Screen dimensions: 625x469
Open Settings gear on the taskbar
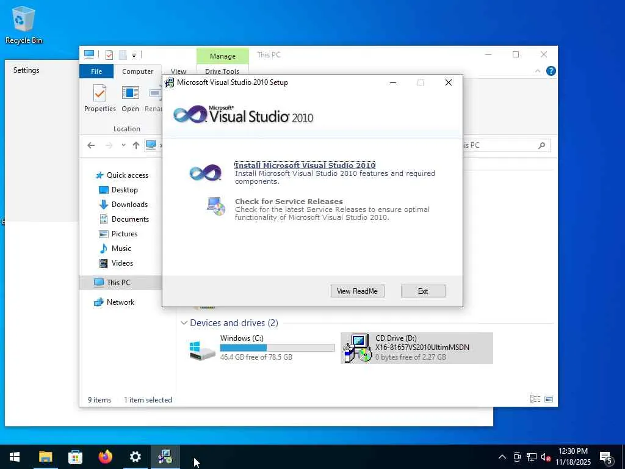click(x=135, y=457)
